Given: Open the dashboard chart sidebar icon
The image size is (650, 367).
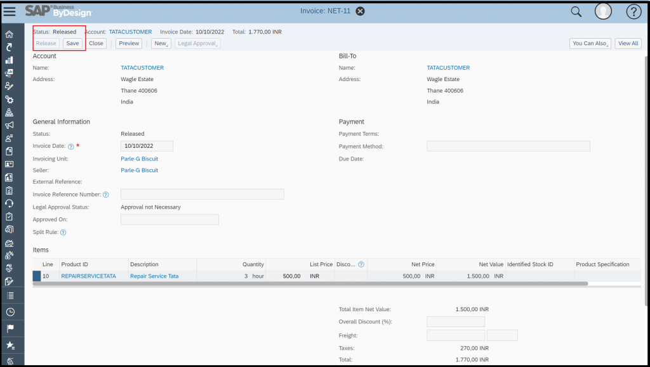Looking at the screenshot, I should pos(9,74).
